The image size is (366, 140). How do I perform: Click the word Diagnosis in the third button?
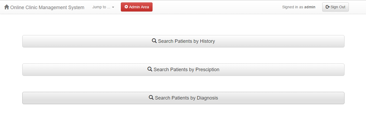[207, 98]
